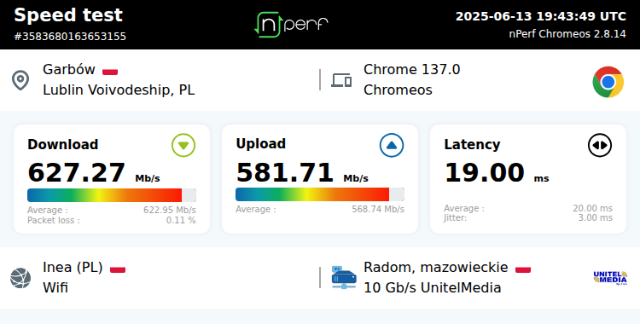Screen dimensions: 640x324
Task: Click the UnitelMedia logo
Action: click(x=610, y=278)
